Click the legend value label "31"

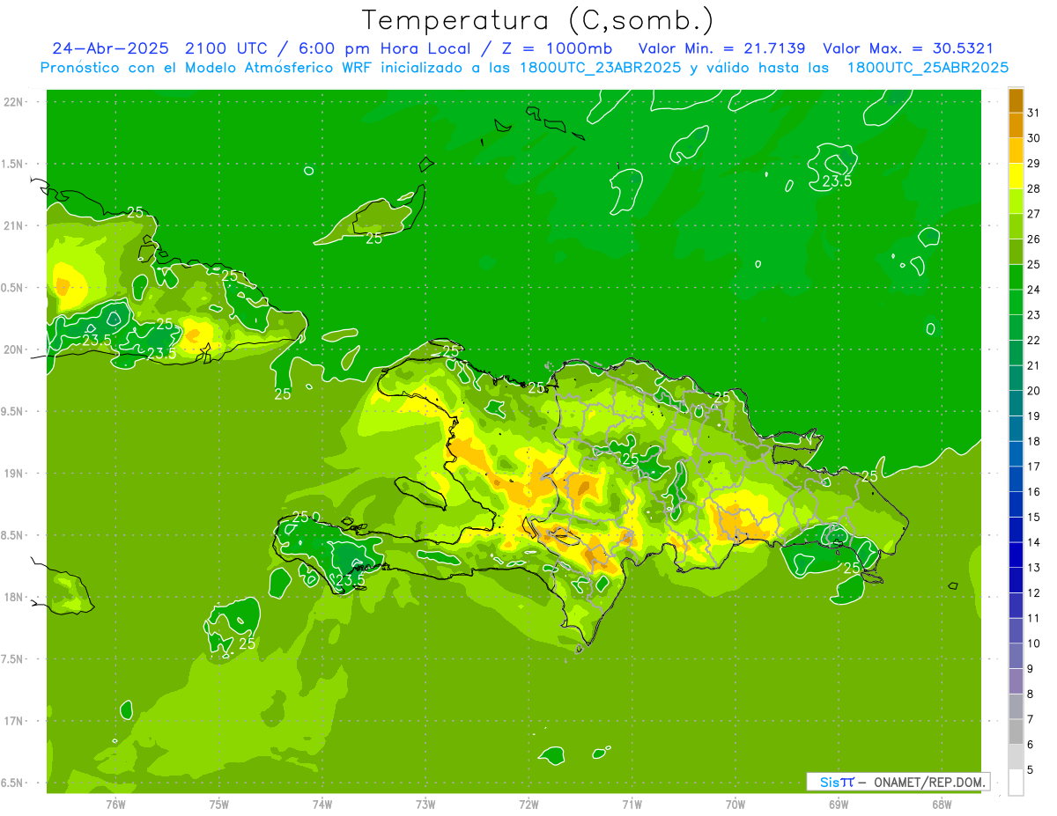(1035, 113)
